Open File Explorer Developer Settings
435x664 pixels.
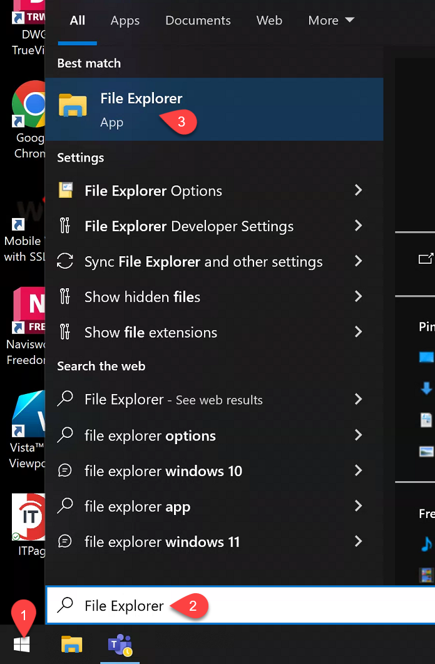point(189,226)
